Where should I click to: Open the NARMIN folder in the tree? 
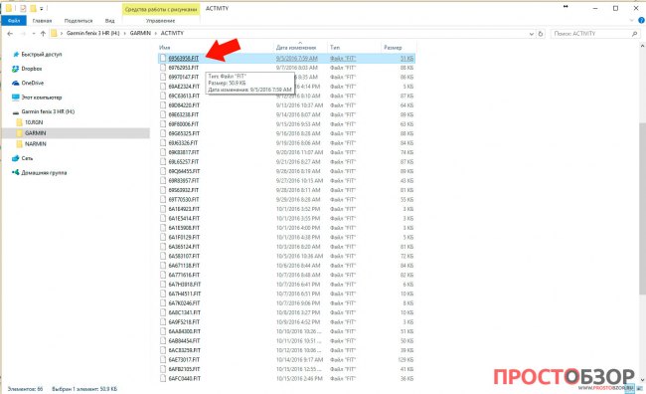click(35, 144)
